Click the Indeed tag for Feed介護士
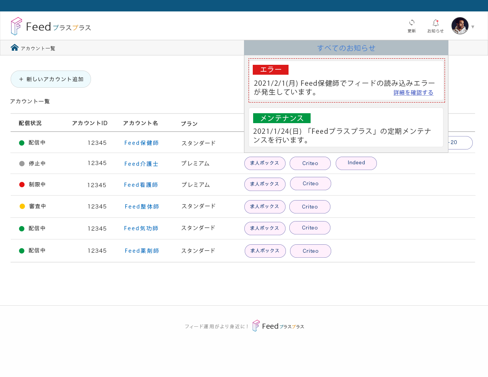488x377 pixels. (356, 163)
